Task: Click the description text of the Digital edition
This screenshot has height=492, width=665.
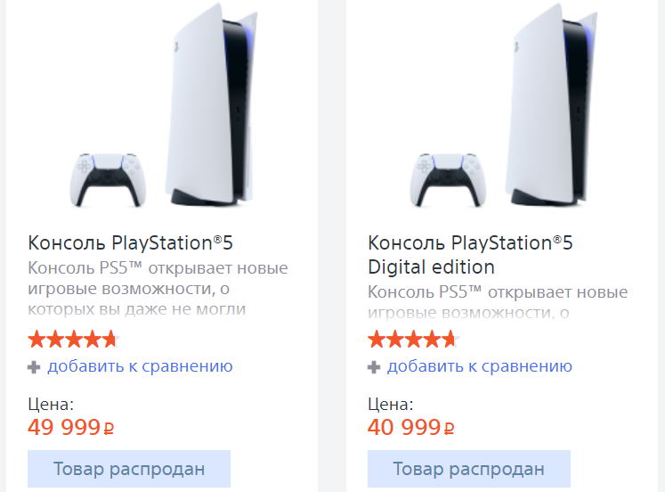Action: coord(498,302)
